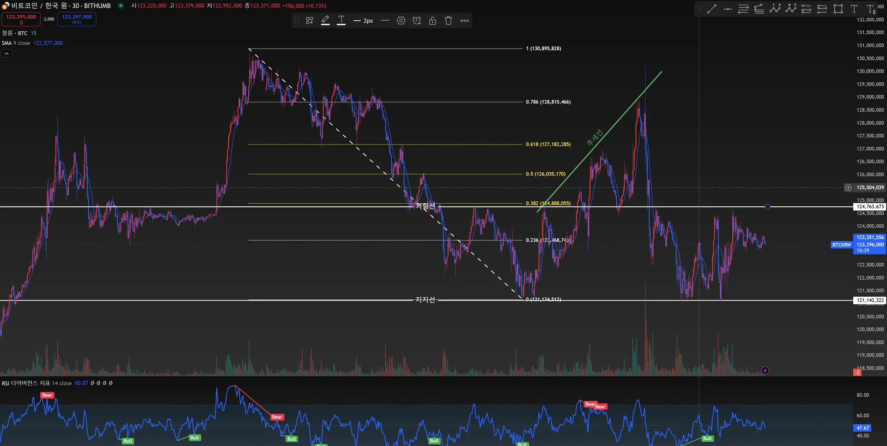Click the Fib level 1 (130,895,828) label

coord(543,48)
